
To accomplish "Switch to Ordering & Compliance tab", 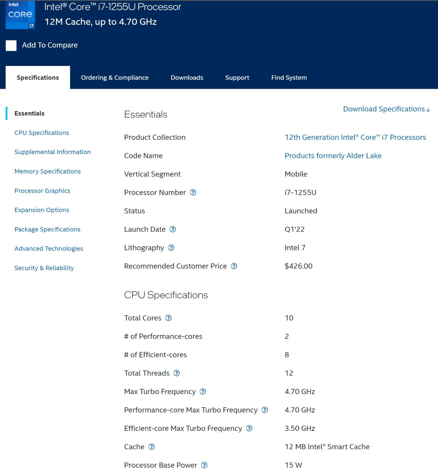I will click(x=115, y=78).
